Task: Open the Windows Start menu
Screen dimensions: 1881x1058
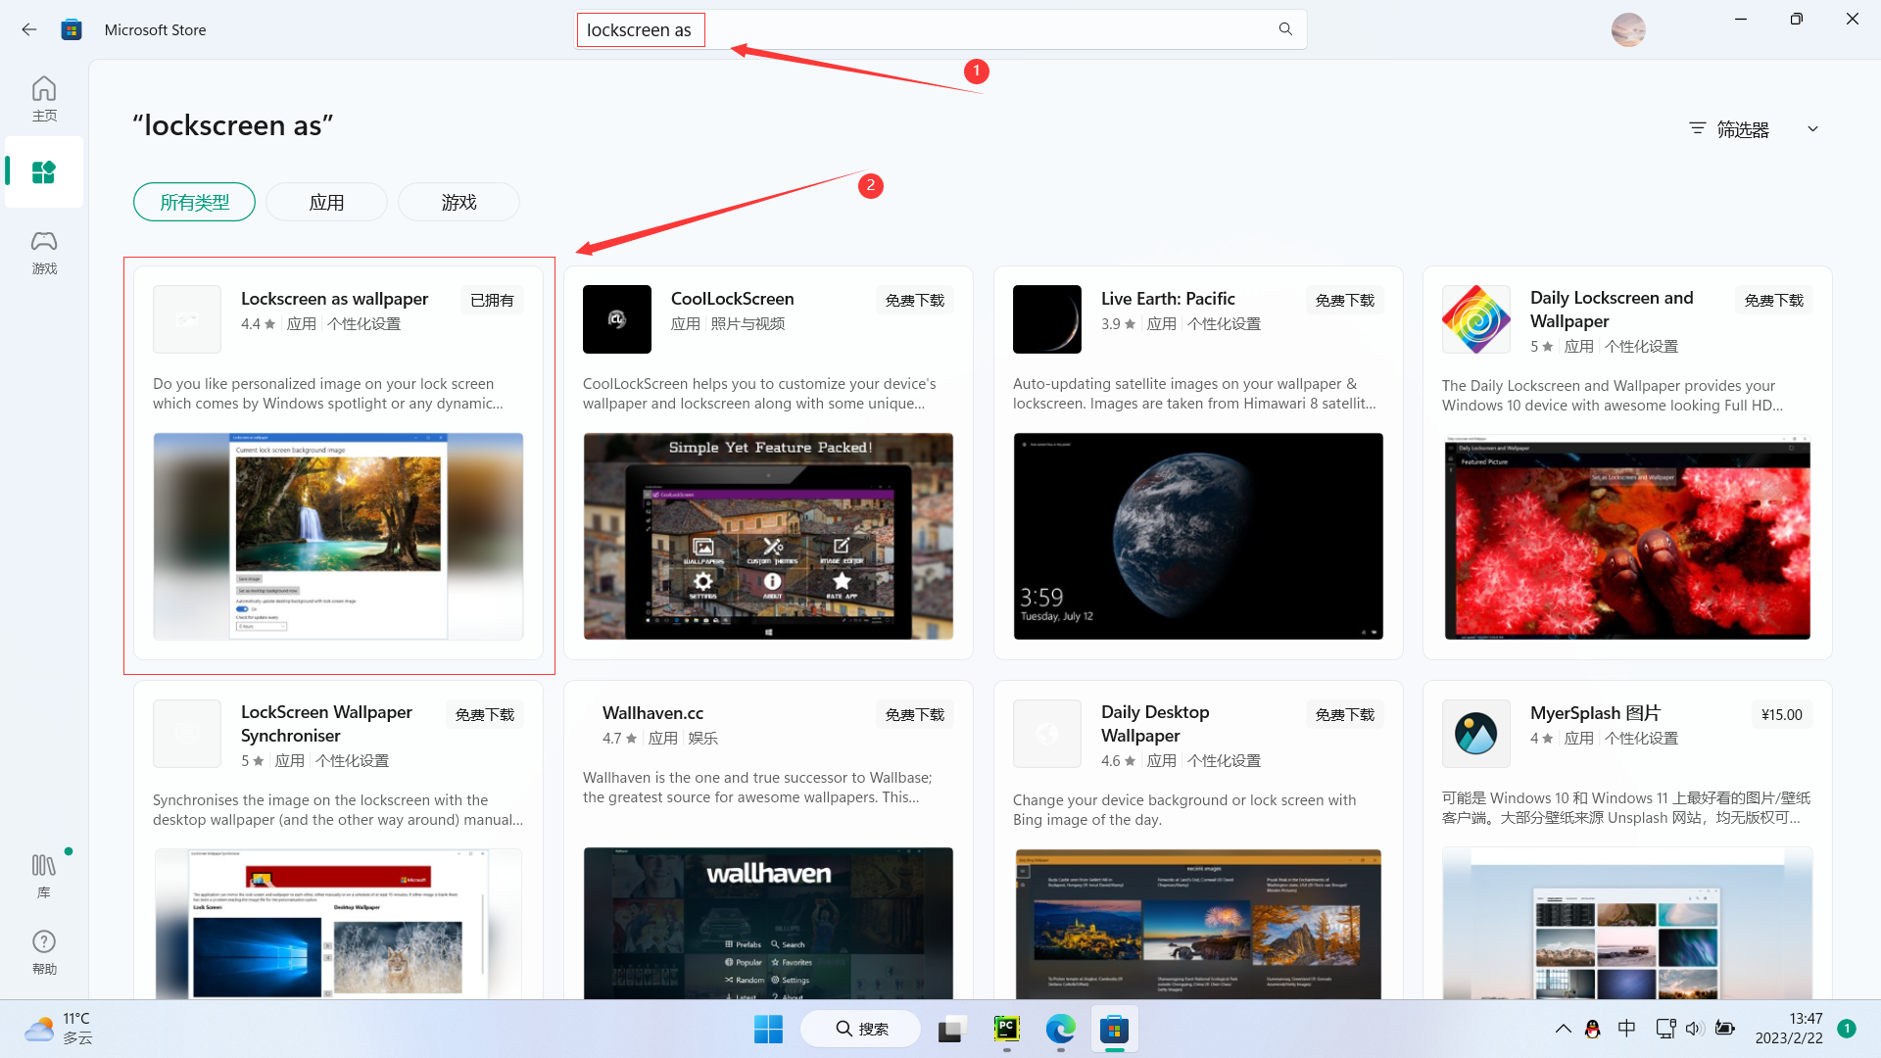Action: point(768,1029)
